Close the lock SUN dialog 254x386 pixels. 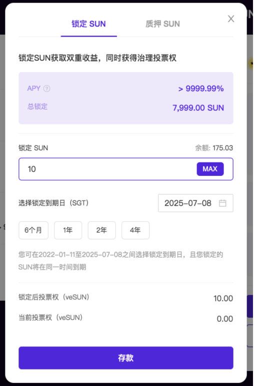(x=230, y=19)
